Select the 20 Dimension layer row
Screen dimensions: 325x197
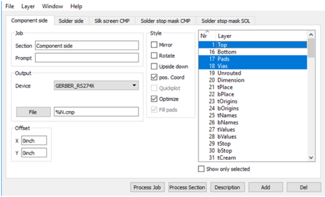coord(230,80)
